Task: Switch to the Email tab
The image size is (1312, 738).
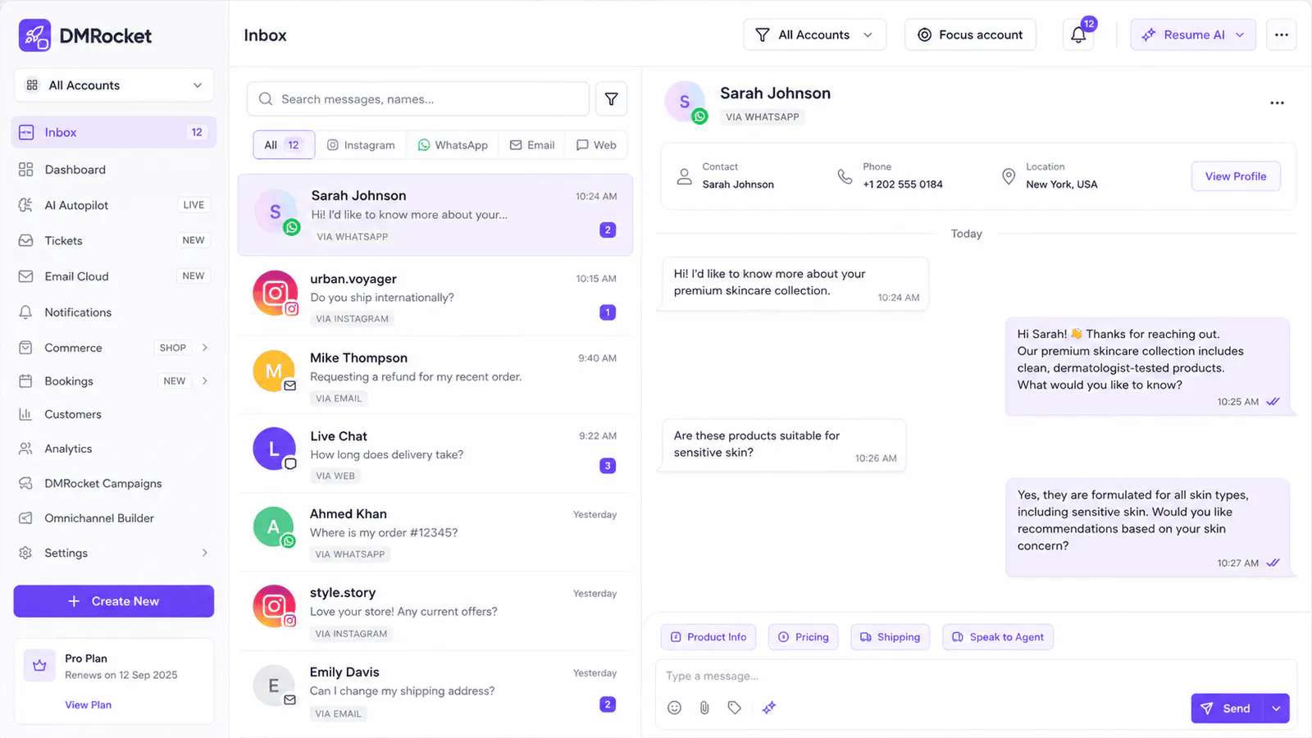Action: pyautogui.click(x=532, y=145)
